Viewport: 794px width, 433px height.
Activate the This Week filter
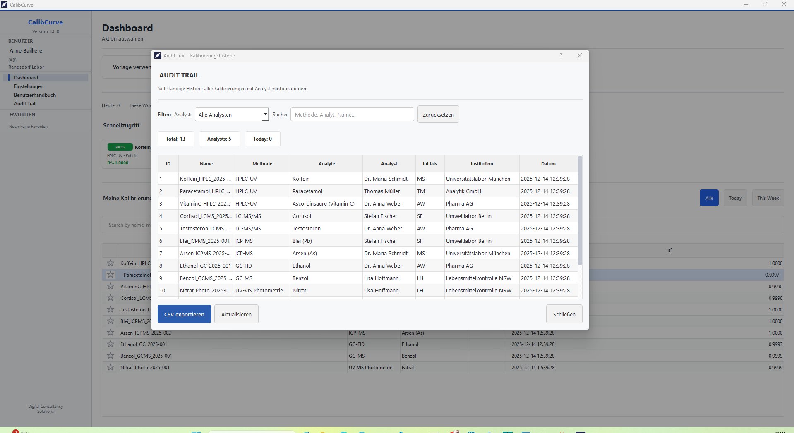[768, 198]
